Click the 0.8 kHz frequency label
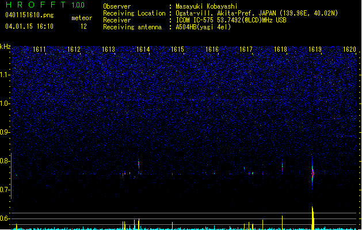362x230 pixels. 5,161
